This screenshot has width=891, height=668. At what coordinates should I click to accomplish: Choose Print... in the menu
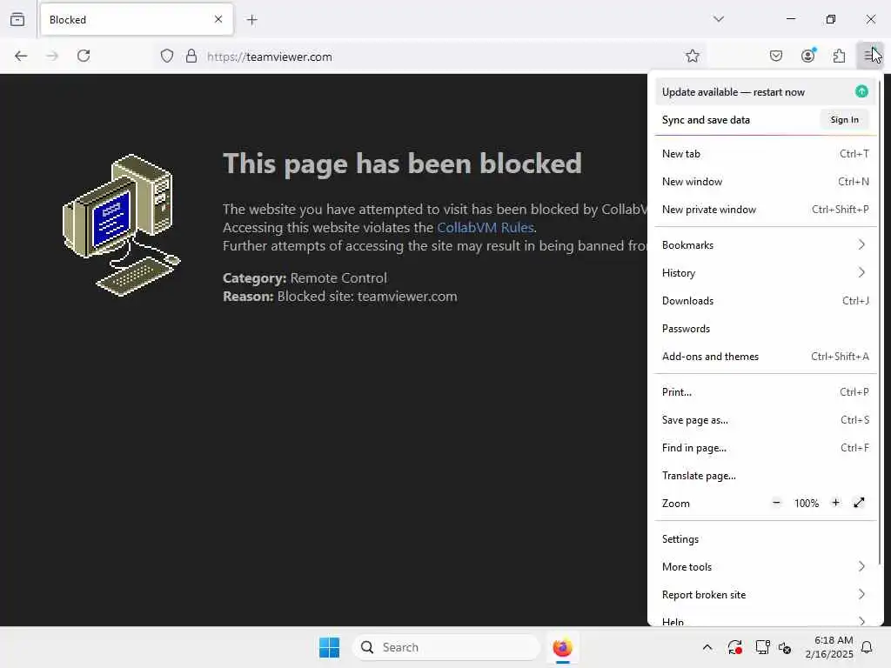coord(765,392)
